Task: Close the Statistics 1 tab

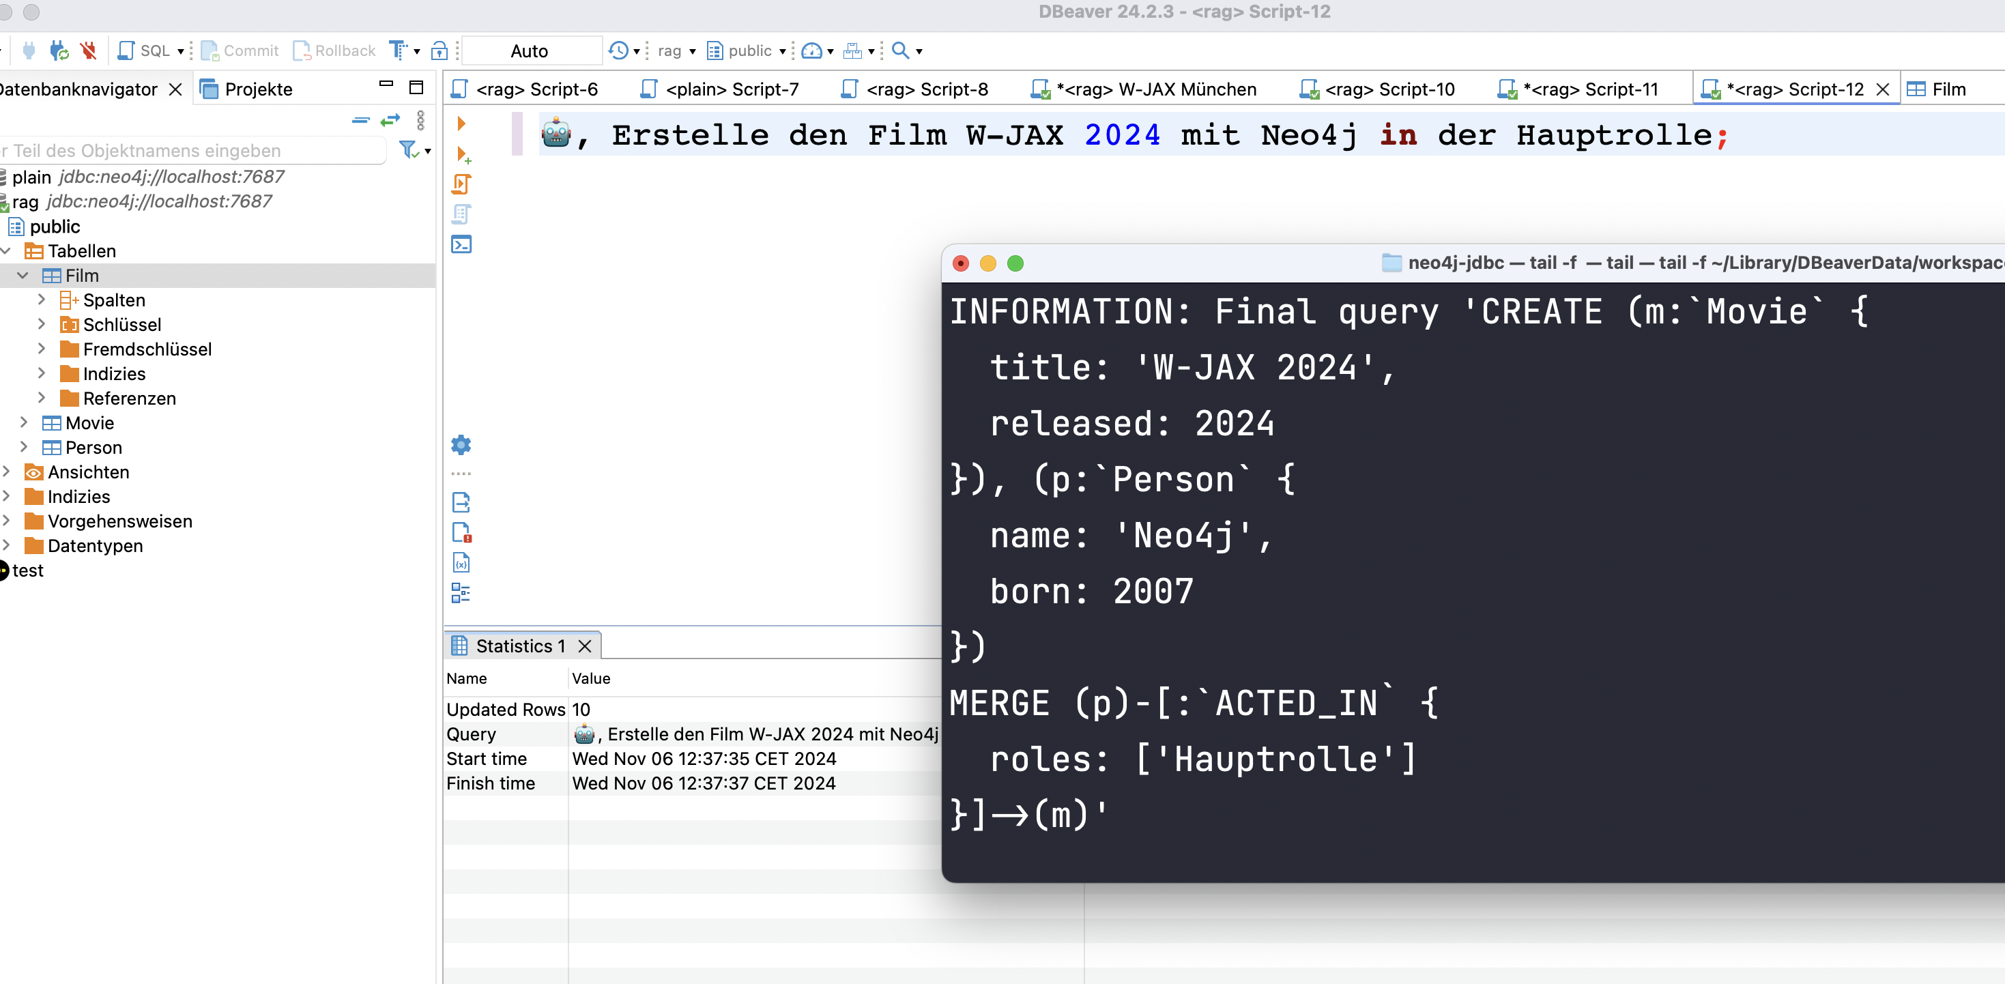Action: click(585, 646)
